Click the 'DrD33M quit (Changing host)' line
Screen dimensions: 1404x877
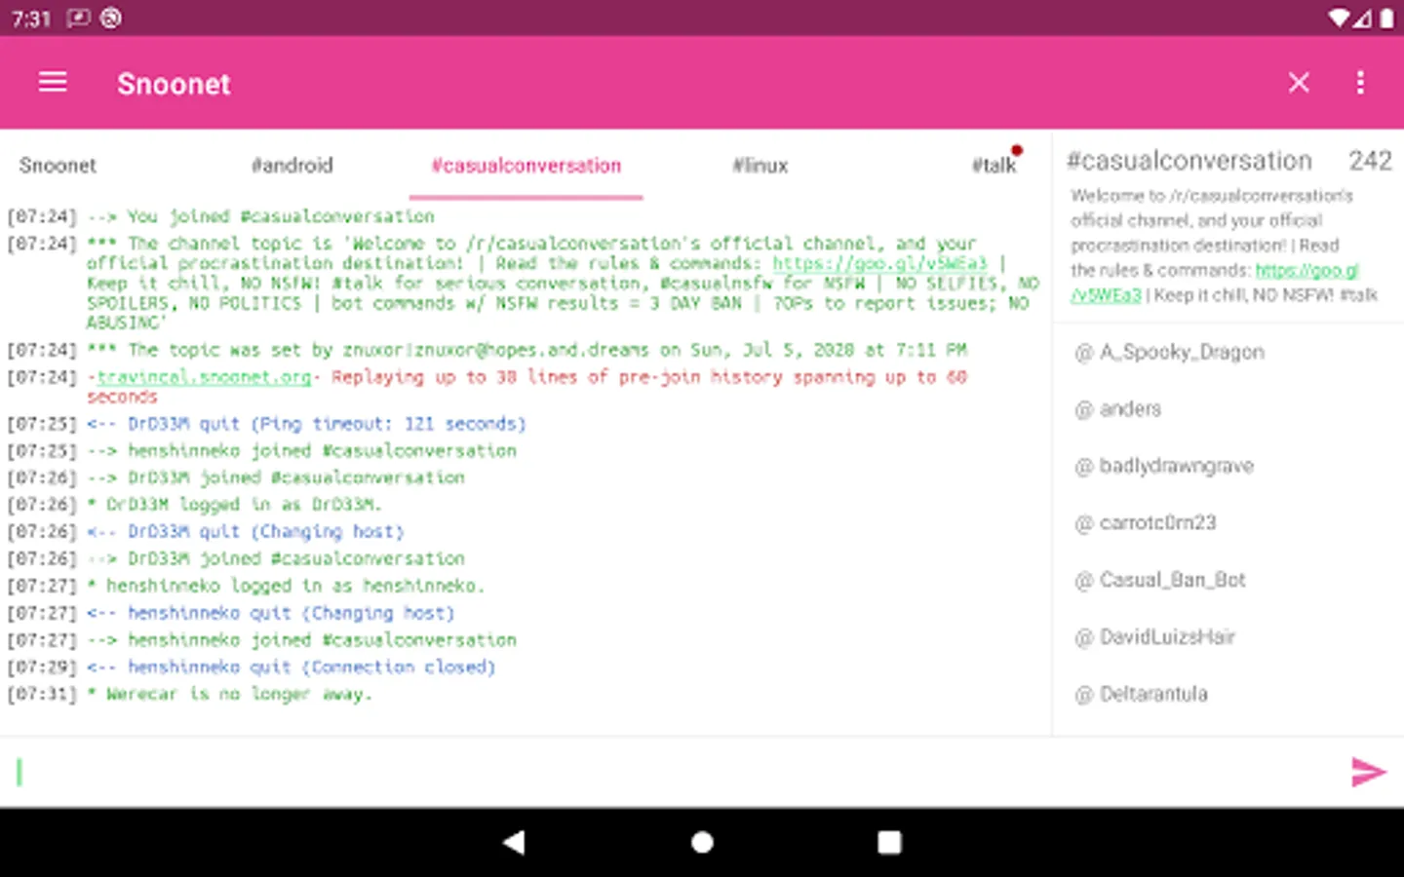(x=206, y=532)
